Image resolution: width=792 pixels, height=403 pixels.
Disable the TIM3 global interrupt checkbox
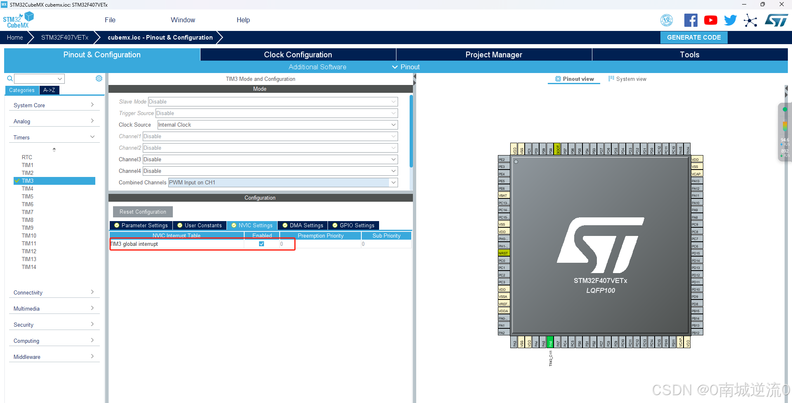(x=262, y=244)
